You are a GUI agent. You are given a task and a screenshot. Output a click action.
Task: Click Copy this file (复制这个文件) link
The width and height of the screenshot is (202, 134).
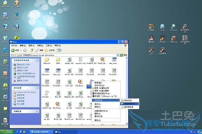click(21, 71)
